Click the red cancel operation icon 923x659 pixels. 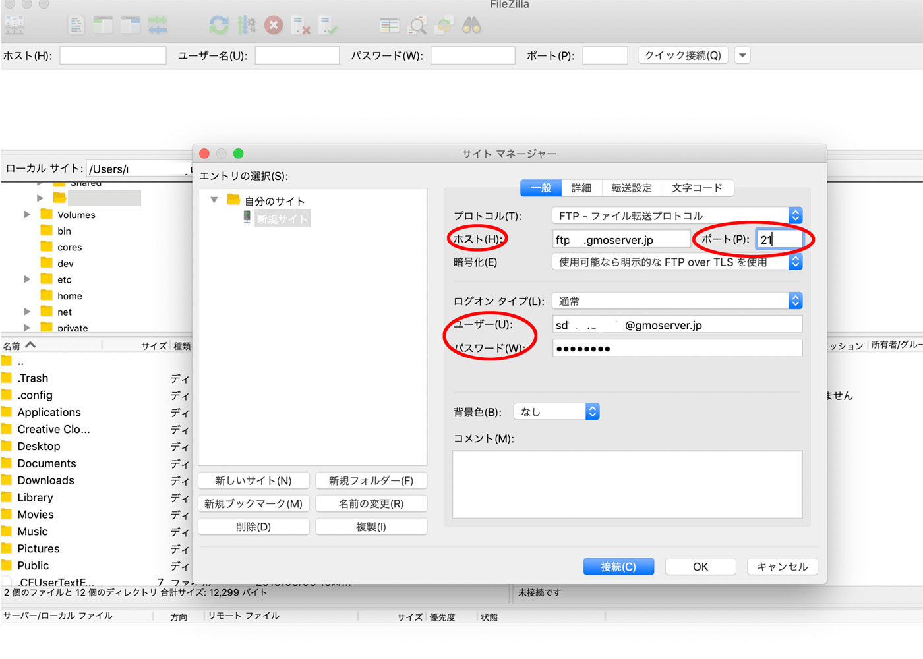click(x=274, y=26)
